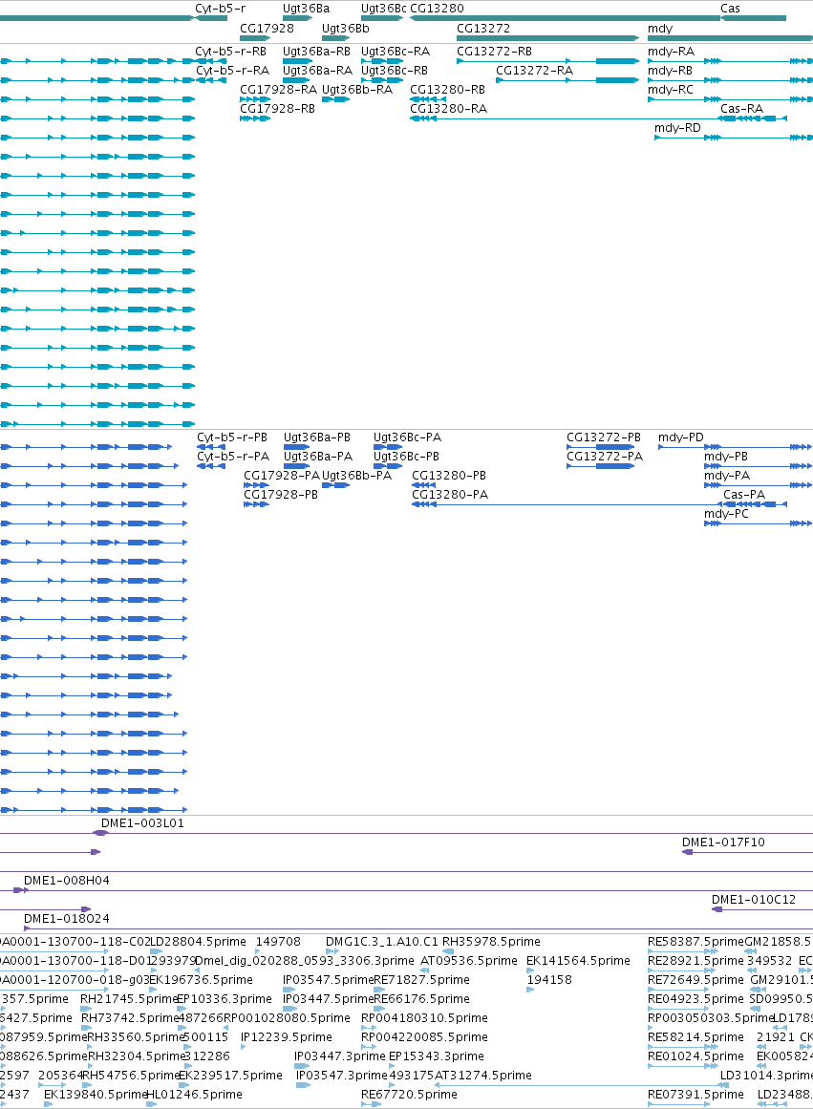Image resolution: width=813 pixels, height=1109 pixels.
Task: Click transcript Ugt36Ba-RB
Action: (x=316, y=52)
